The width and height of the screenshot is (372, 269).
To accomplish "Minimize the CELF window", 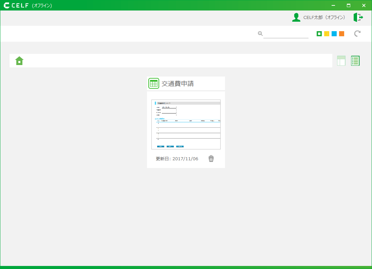I will pos(333,5).
